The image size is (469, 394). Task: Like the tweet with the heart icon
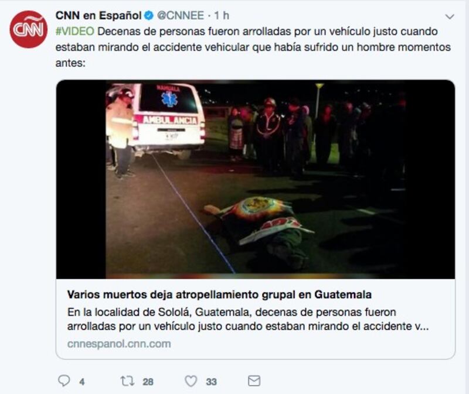tap(191, 381)
